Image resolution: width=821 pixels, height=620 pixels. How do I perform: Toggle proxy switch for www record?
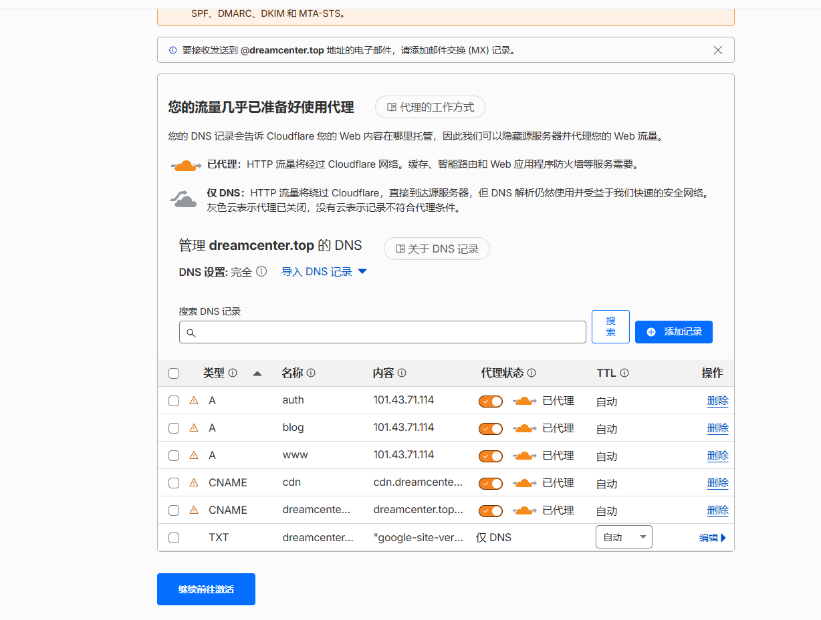[x=491, y=456]
